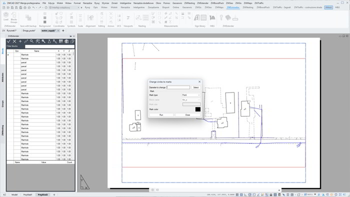Screen dimensions: 350x197
Task: Switch to the Przykład1 layout tab
Action: tap(27, 195)
